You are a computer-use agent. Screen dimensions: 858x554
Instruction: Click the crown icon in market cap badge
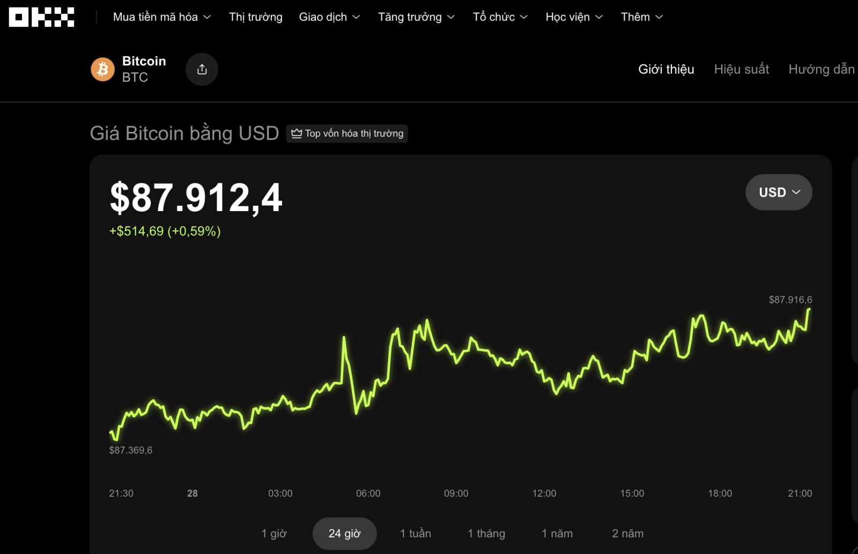point(297,133)
